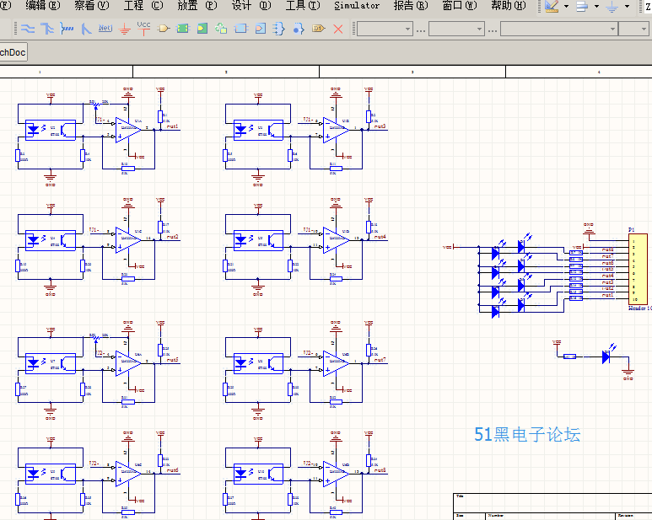Open the second filter combo box
Image resolution: width=652 pixels, height=520 pixels.
tap(456, 29)
